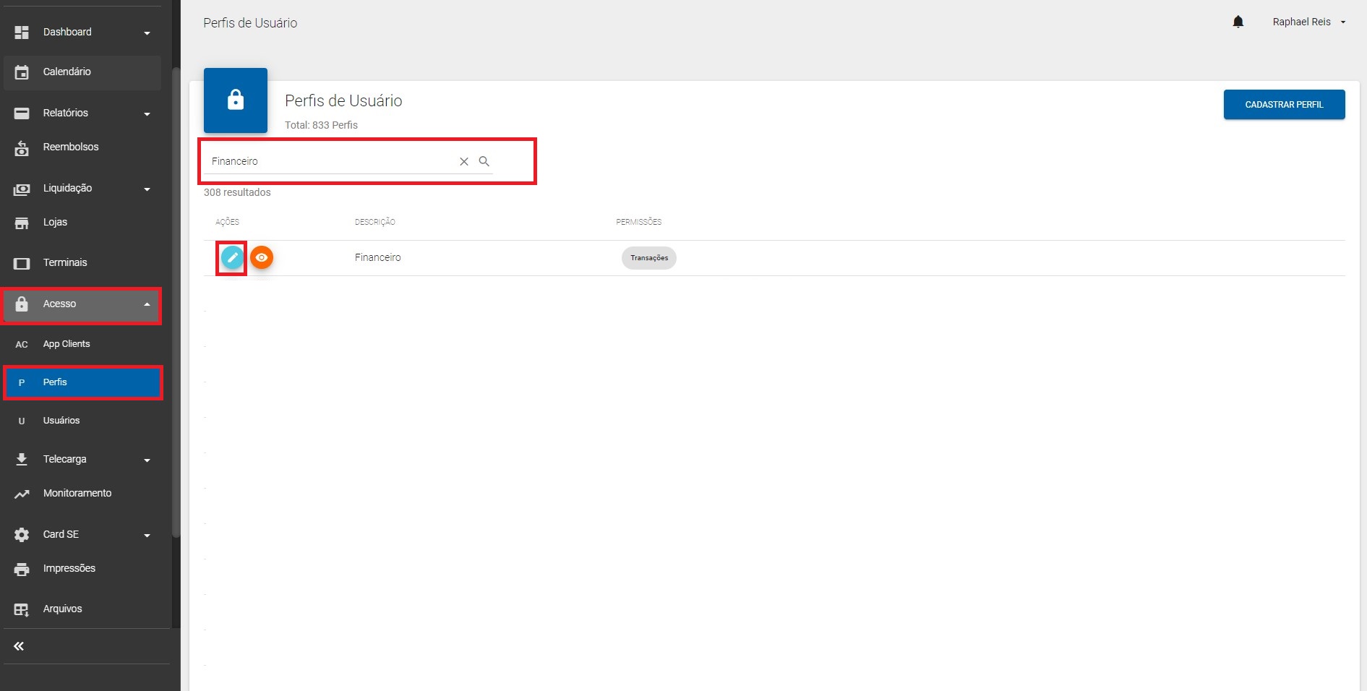This screenshot has width=1367, height=691.
Task: Expand the Dashboard menu arrow
Action: 147,33
